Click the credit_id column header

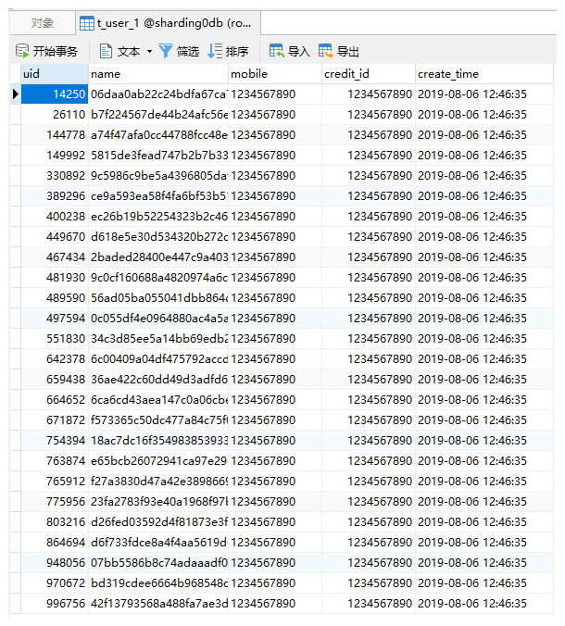369,74
